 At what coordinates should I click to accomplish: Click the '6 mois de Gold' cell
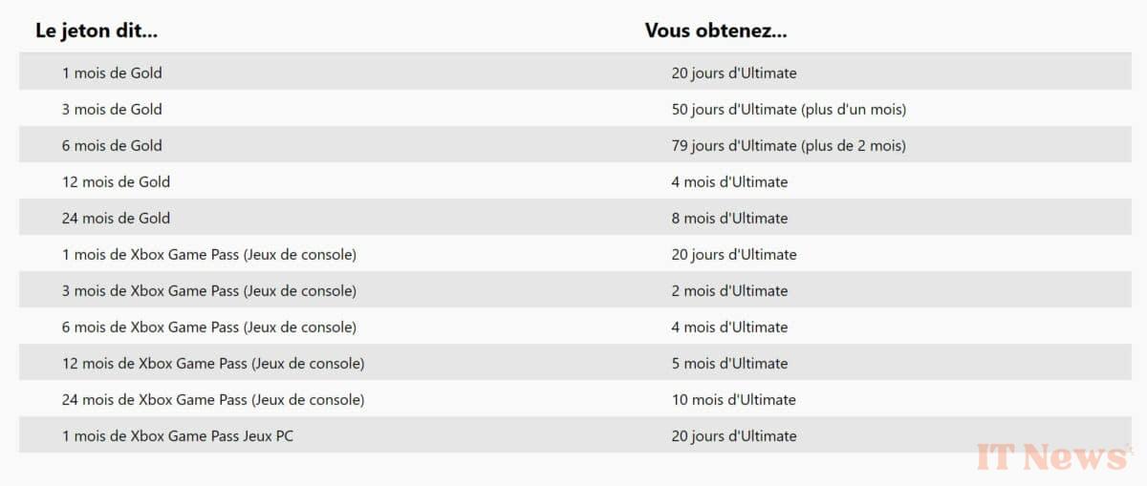pos(112,145)
